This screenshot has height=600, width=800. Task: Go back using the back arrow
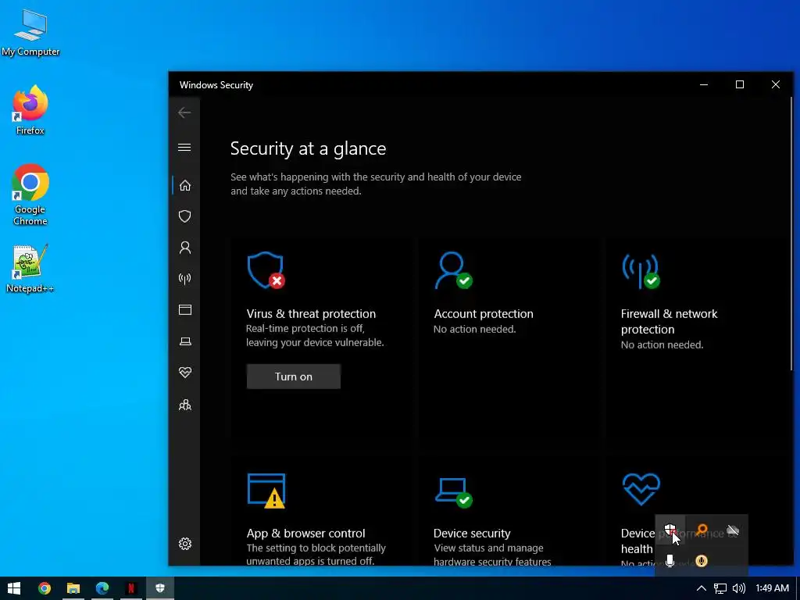coord(184,112)
